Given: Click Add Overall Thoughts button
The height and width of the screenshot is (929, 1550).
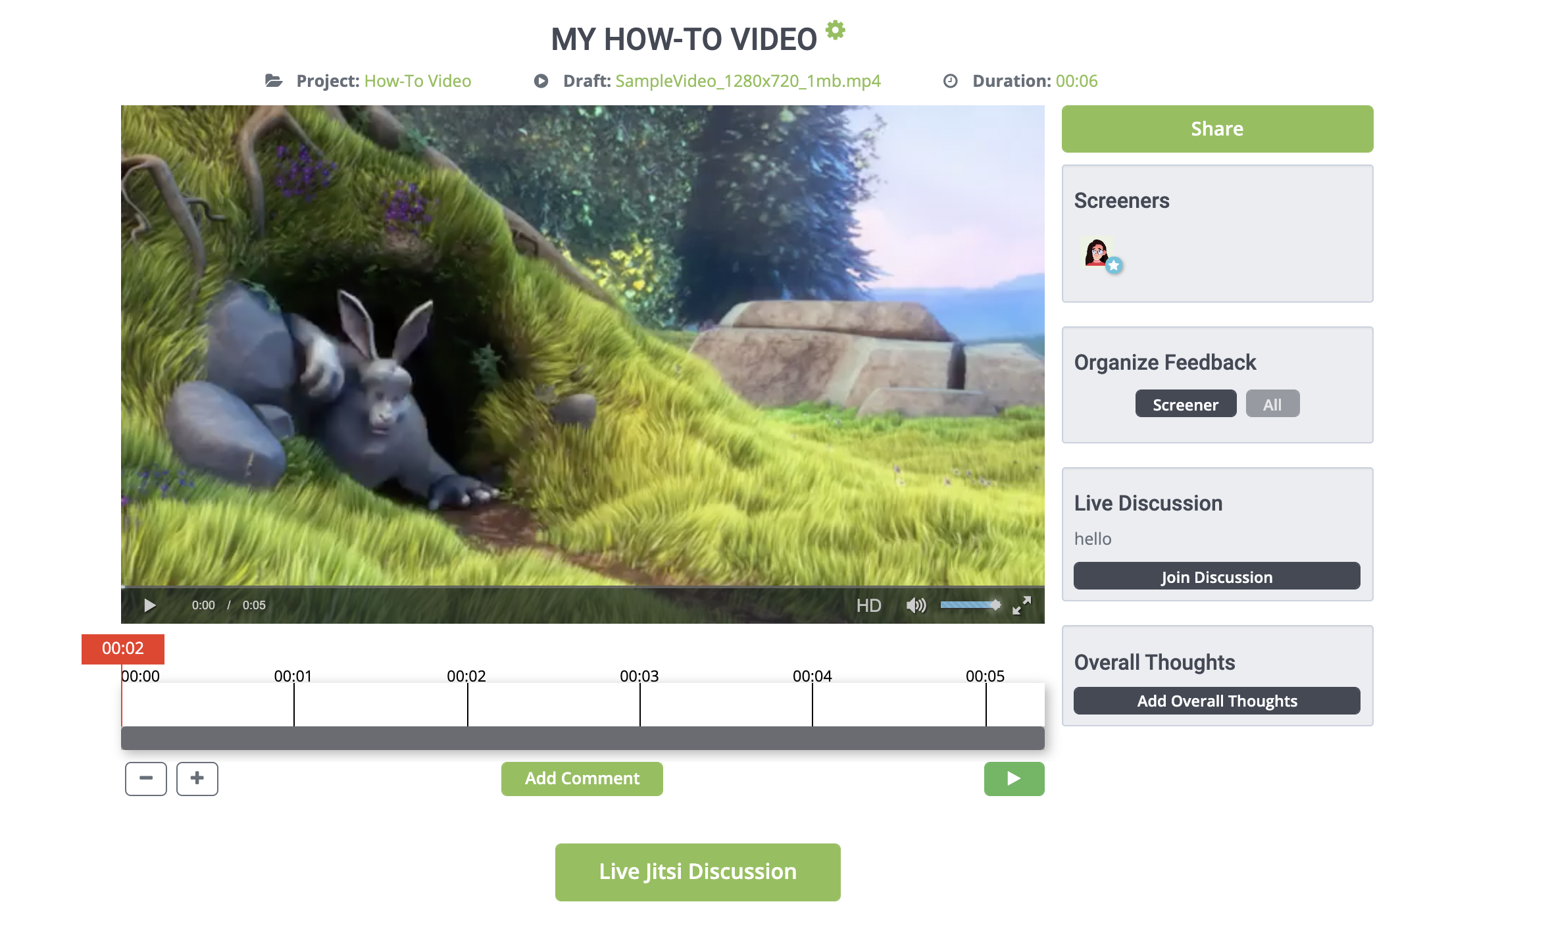Looking at the screenshot, I should [1216, 701].
